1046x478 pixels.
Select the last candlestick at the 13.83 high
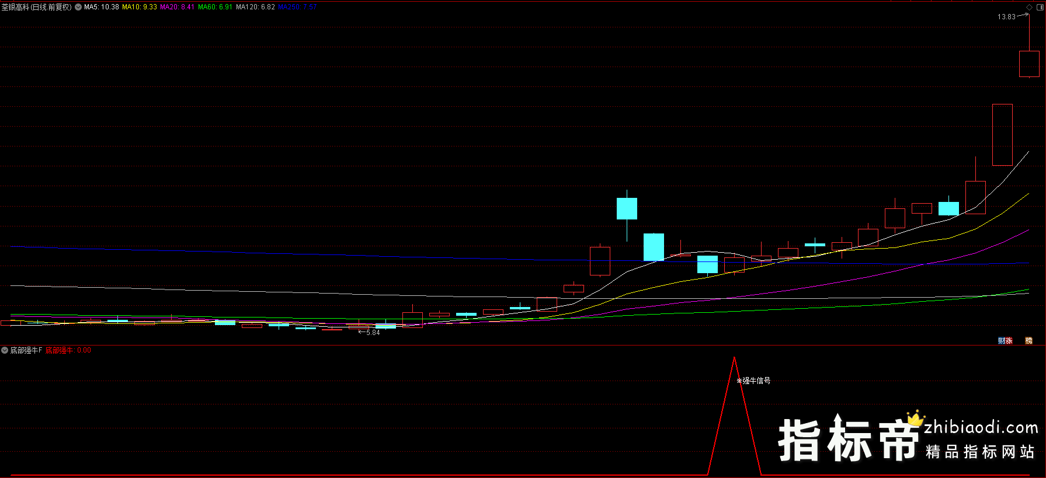click(1029, 64)
